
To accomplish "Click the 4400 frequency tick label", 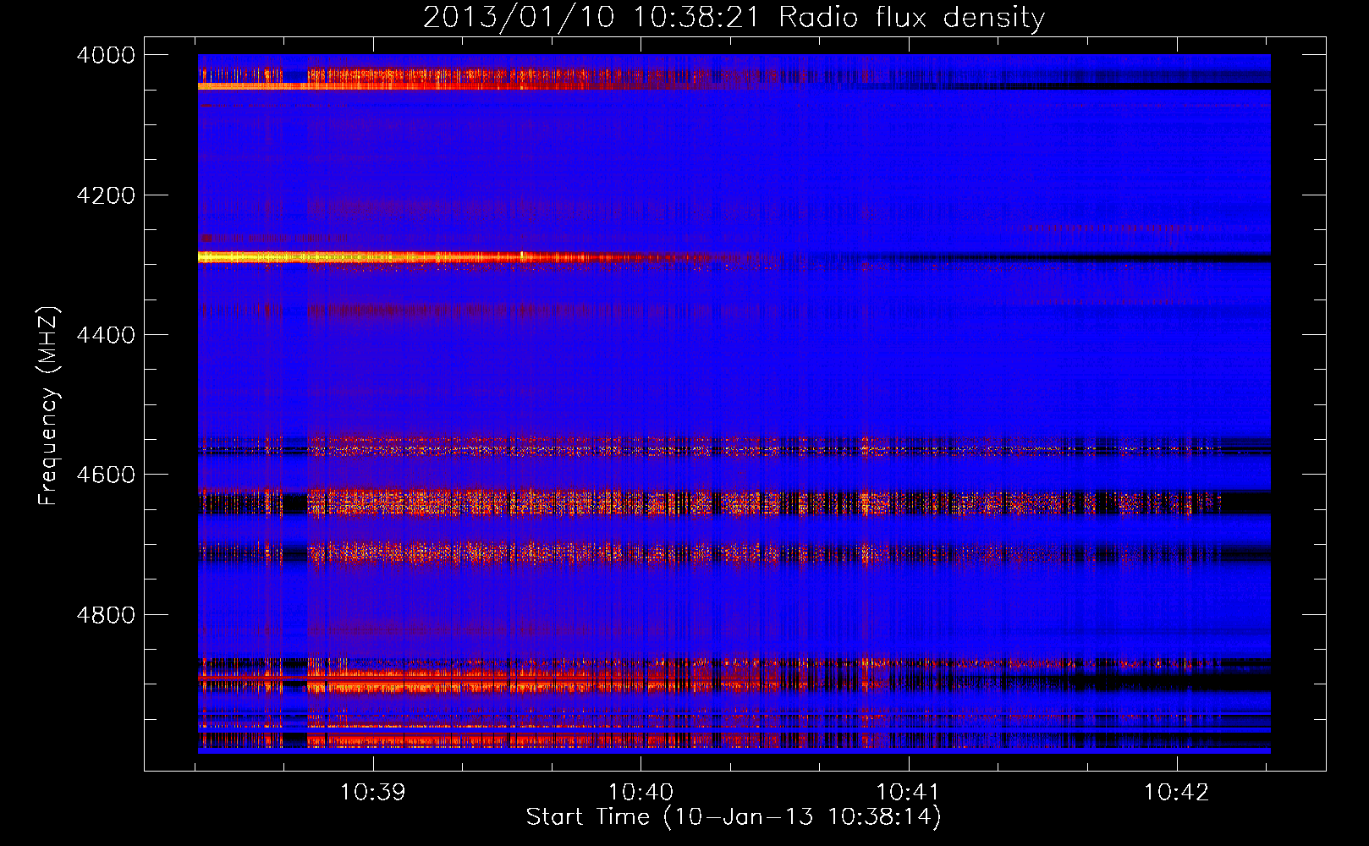I will coord(106,335).
